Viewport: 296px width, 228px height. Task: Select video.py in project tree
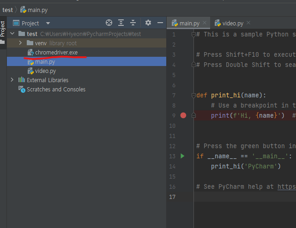[x=86, y=71]
